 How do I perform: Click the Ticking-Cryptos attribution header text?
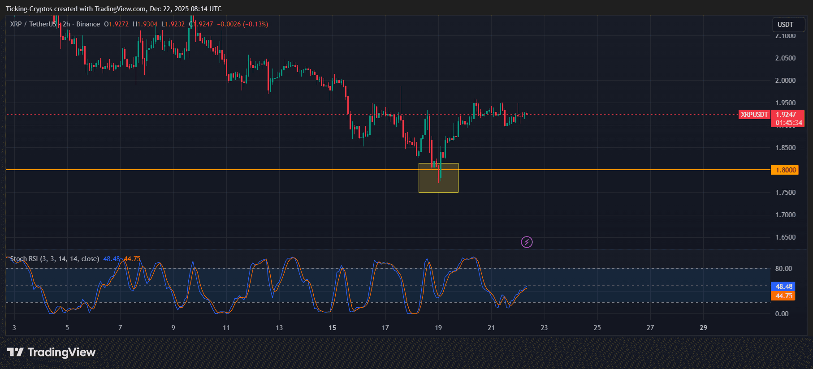tap(113, 9)
